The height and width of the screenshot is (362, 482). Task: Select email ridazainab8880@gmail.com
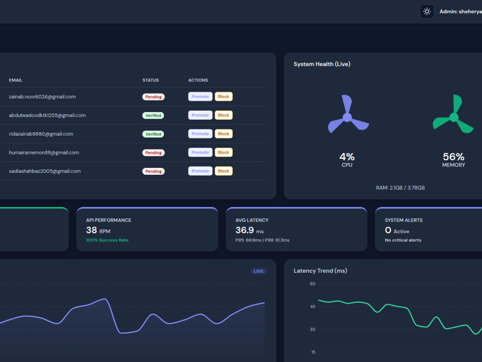click(41, 134)
